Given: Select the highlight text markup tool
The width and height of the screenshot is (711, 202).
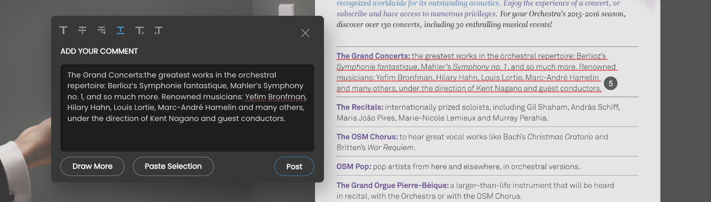Looking at the screenshot, I should [x=64, y=30].
